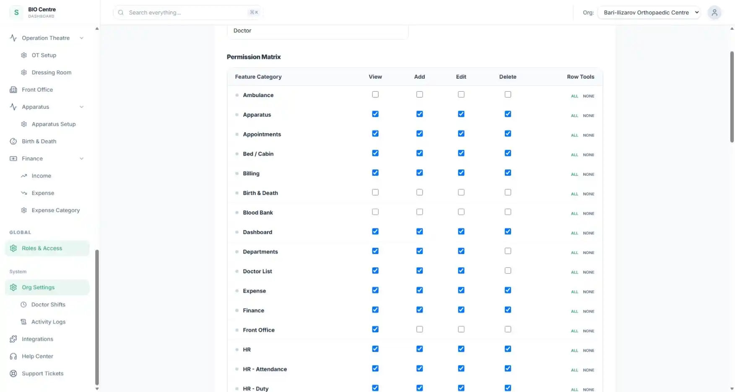Click the Activity Logs icon
The image size is (735, 392).
24,322
